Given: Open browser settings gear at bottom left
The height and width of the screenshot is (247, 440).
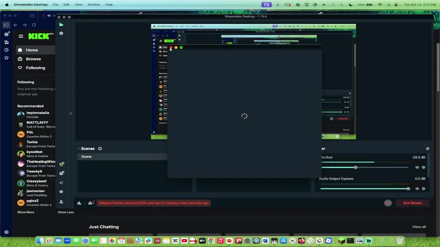Looking at the screenshot, I should 6,232.
